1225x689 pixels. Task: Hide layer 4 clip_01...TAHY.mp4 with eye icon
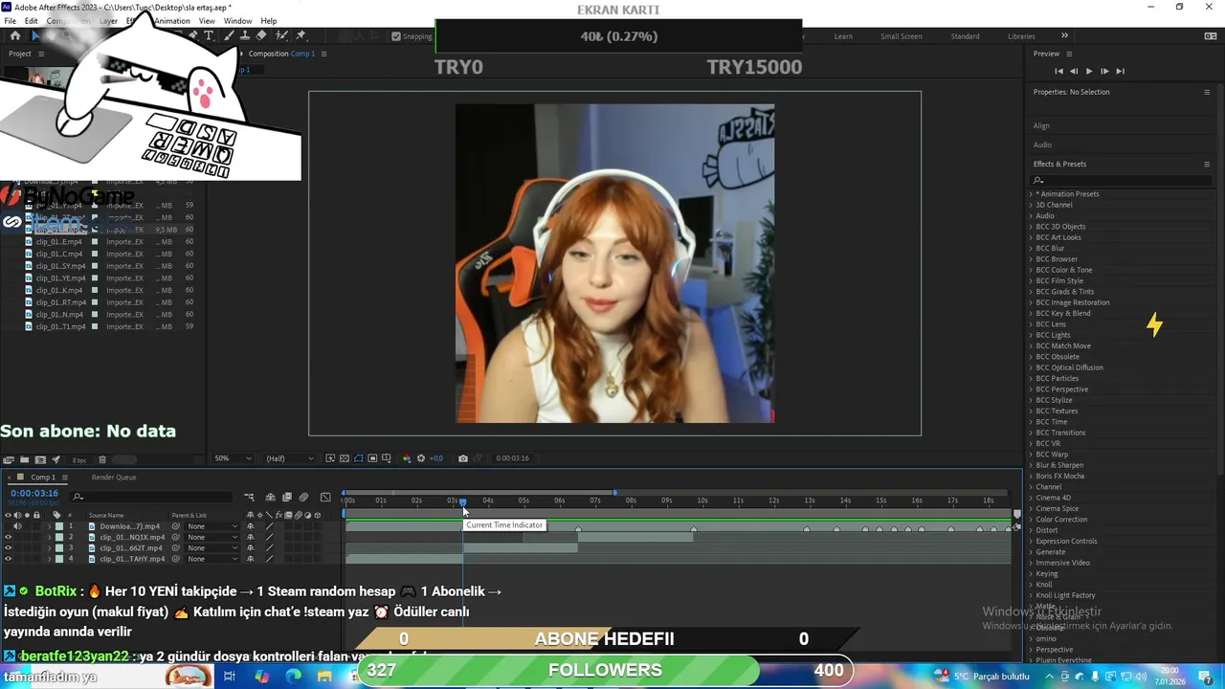[x=8, y=559]
